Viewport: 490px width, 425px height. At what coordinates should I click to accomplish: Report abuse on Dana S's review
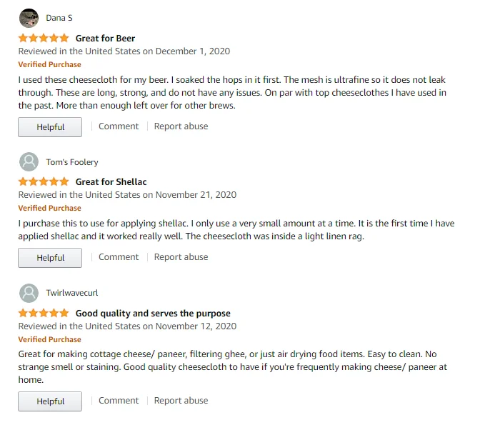tap(181, 126)
